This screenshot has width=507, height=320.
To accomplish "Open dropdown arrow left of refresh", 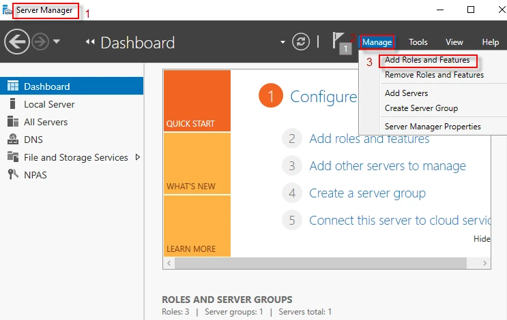I will tap(283, 42).
